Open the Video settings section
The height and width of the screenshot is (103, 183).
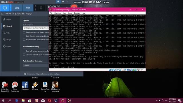click(x=7, y=33)
